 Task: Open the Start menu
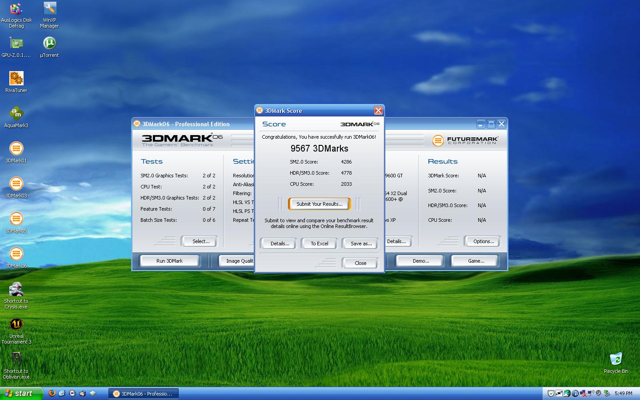point(21,393)
